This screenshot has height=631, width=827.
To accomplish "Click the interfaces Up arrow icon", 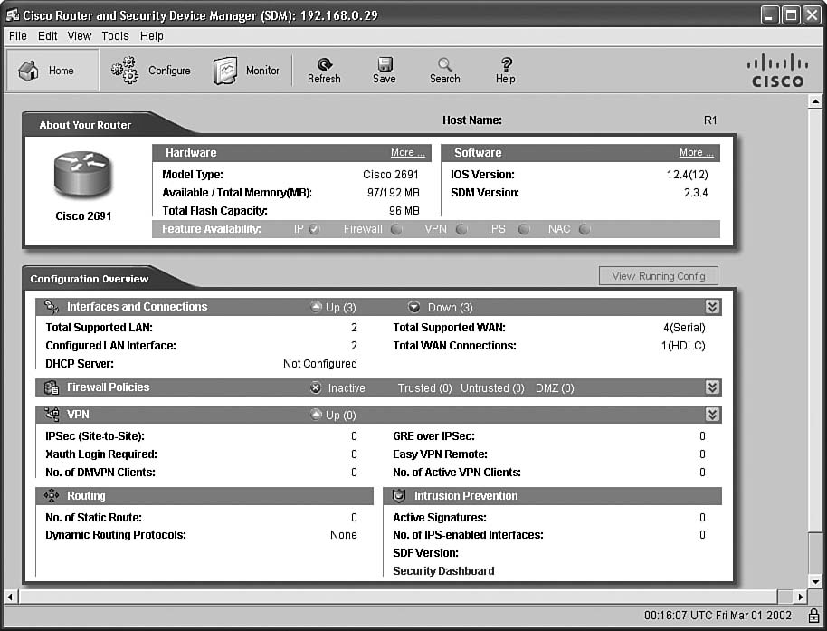I will click(316, 307).
